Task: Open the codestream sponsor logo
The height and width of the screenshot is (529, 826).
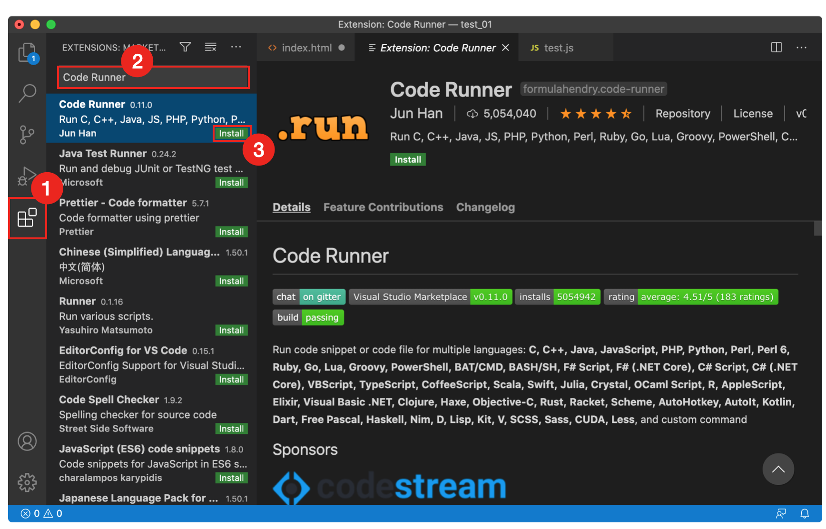Action: point(389,487)
